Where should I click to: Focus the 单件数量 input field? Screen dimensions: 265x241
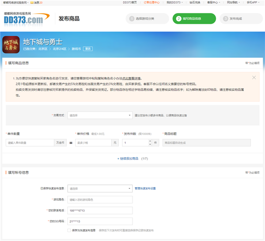coord(30,143)
